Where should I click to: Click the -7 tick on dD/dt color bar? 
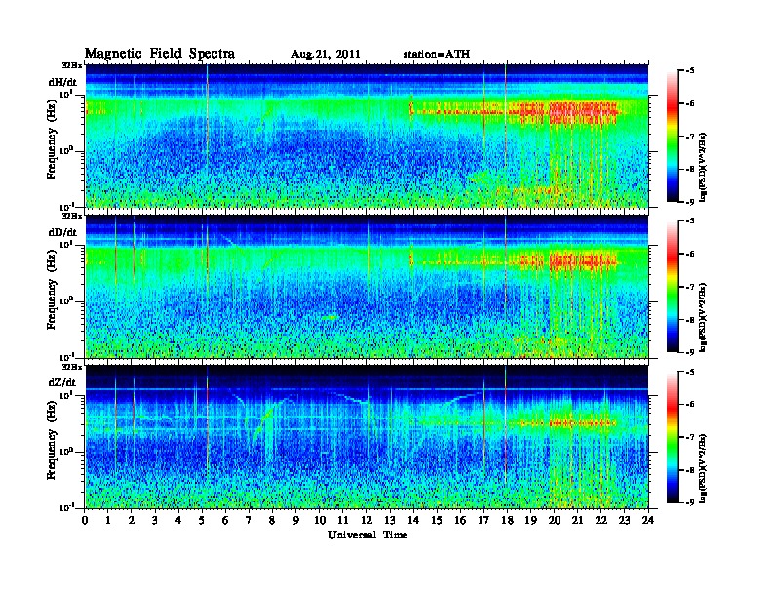pyautogui.click(x=690, y=287)
